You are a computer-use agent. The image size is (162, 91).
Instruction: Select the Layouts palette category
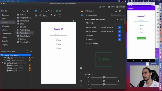5,30
